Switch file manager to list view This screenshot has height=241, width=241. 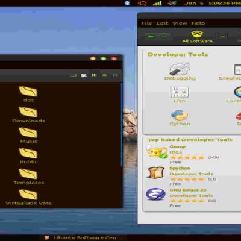pyautogui.click(x=105, y=75)
